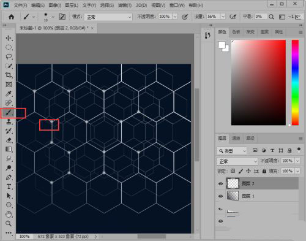Filter for pixel layers icon

(255, 150)
